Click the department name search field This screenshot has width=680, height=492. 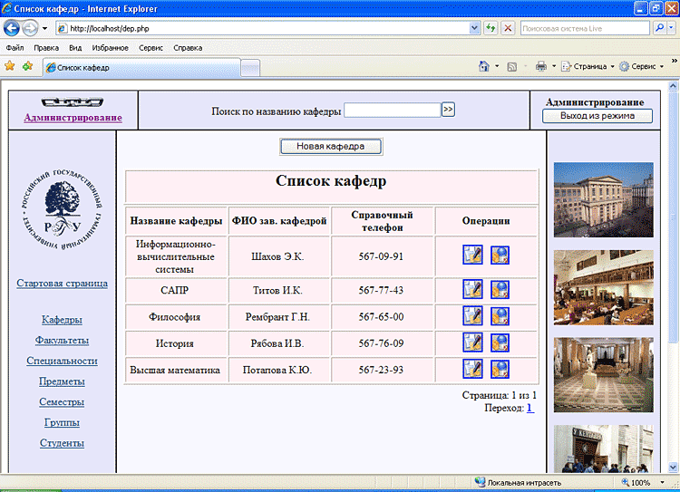click(x=392, y=111)
